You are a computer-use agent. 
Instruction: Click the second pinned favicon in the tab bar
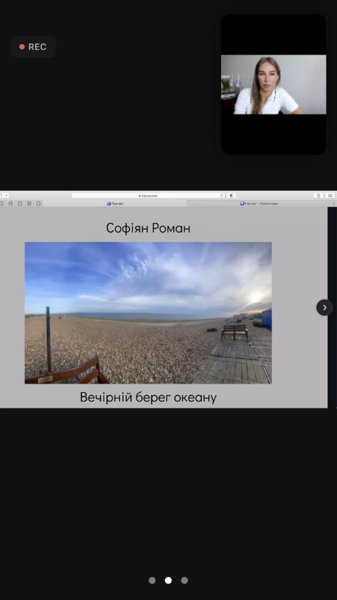[11, 203]
